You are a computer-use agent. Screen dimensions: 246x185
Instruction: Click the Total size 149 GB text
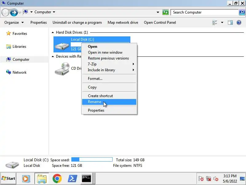[130, 160]
